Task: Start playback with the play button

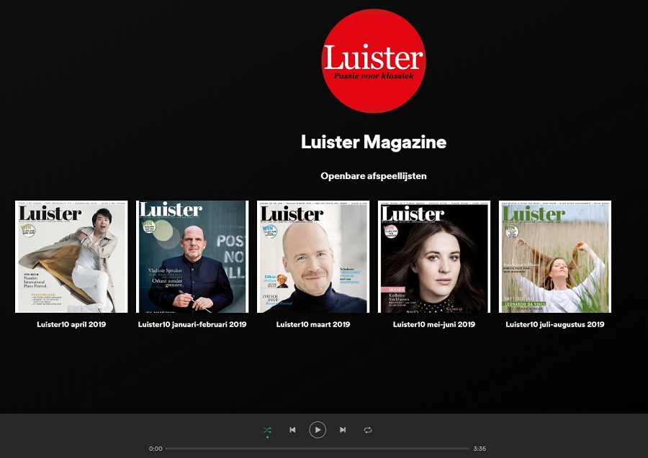Action: click(318, 430)
